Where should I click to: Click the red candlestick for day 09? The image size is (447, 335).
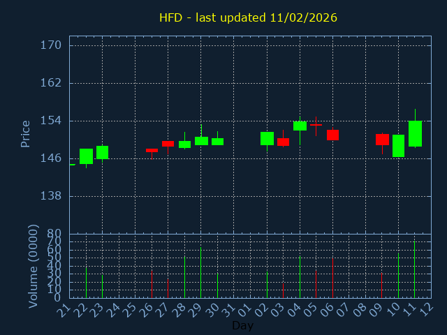pyautogui.click(x=382, y=140)
